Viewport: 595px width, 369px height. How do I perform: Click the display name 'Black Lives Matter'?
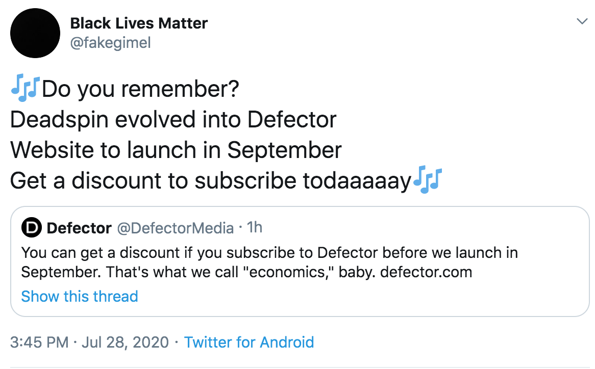click(139, 23)
